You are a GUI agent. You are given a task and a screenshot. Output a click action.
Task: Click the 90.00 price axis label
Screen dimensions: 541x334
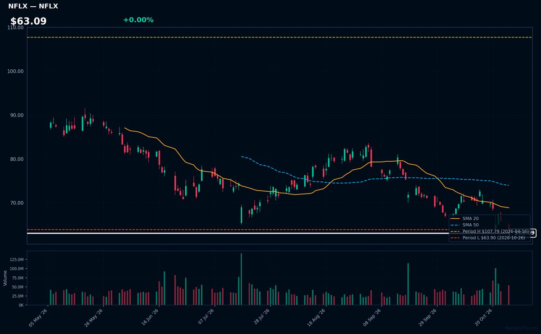click(17, 115)
